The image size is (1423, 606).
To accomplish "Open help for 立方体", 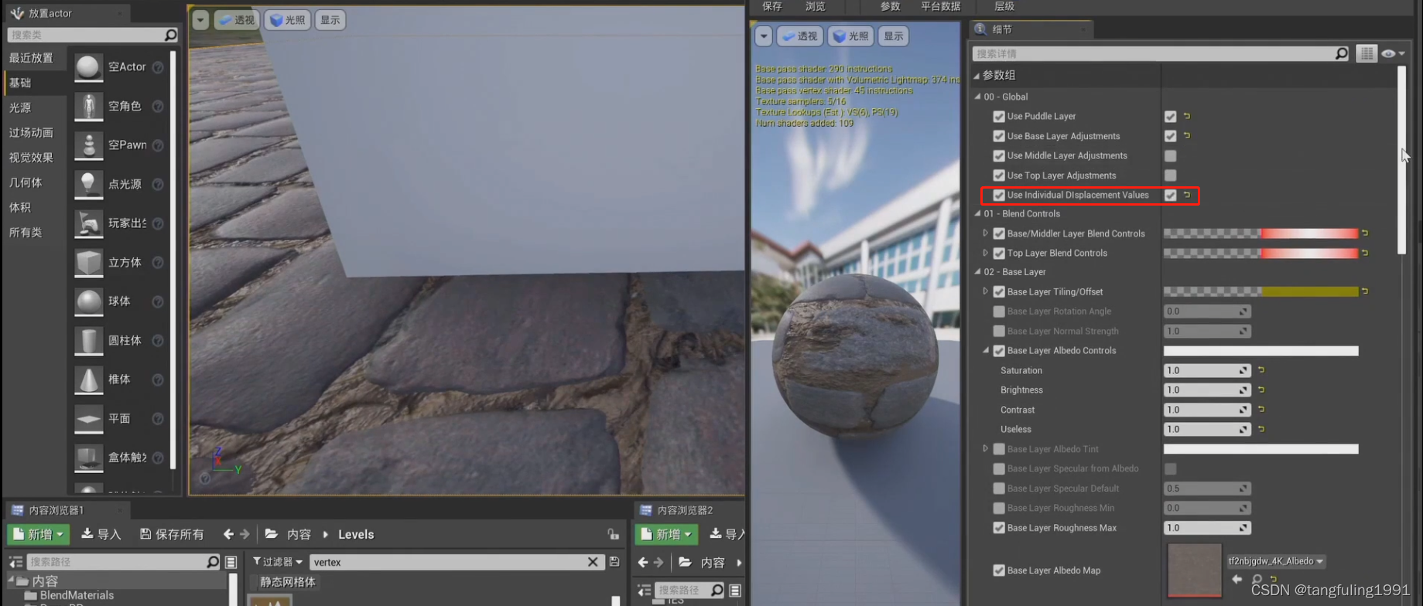I will (x=158, y=263).
